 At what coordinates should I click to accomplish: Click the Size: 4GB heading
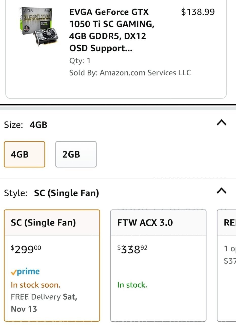[x=26, y=125]
